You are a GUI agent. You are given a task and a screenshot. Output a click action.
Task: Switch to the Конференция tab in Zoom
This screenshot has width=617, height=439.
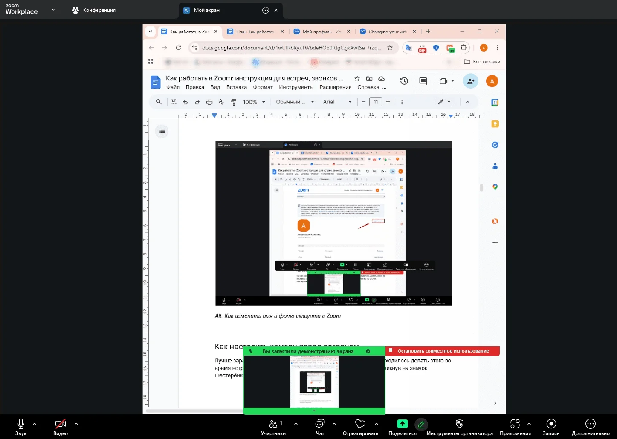pos(94,10)
